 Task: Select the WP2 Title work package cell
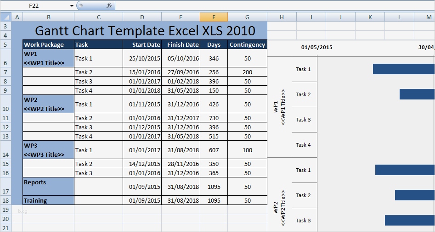[x=49, y=104]
